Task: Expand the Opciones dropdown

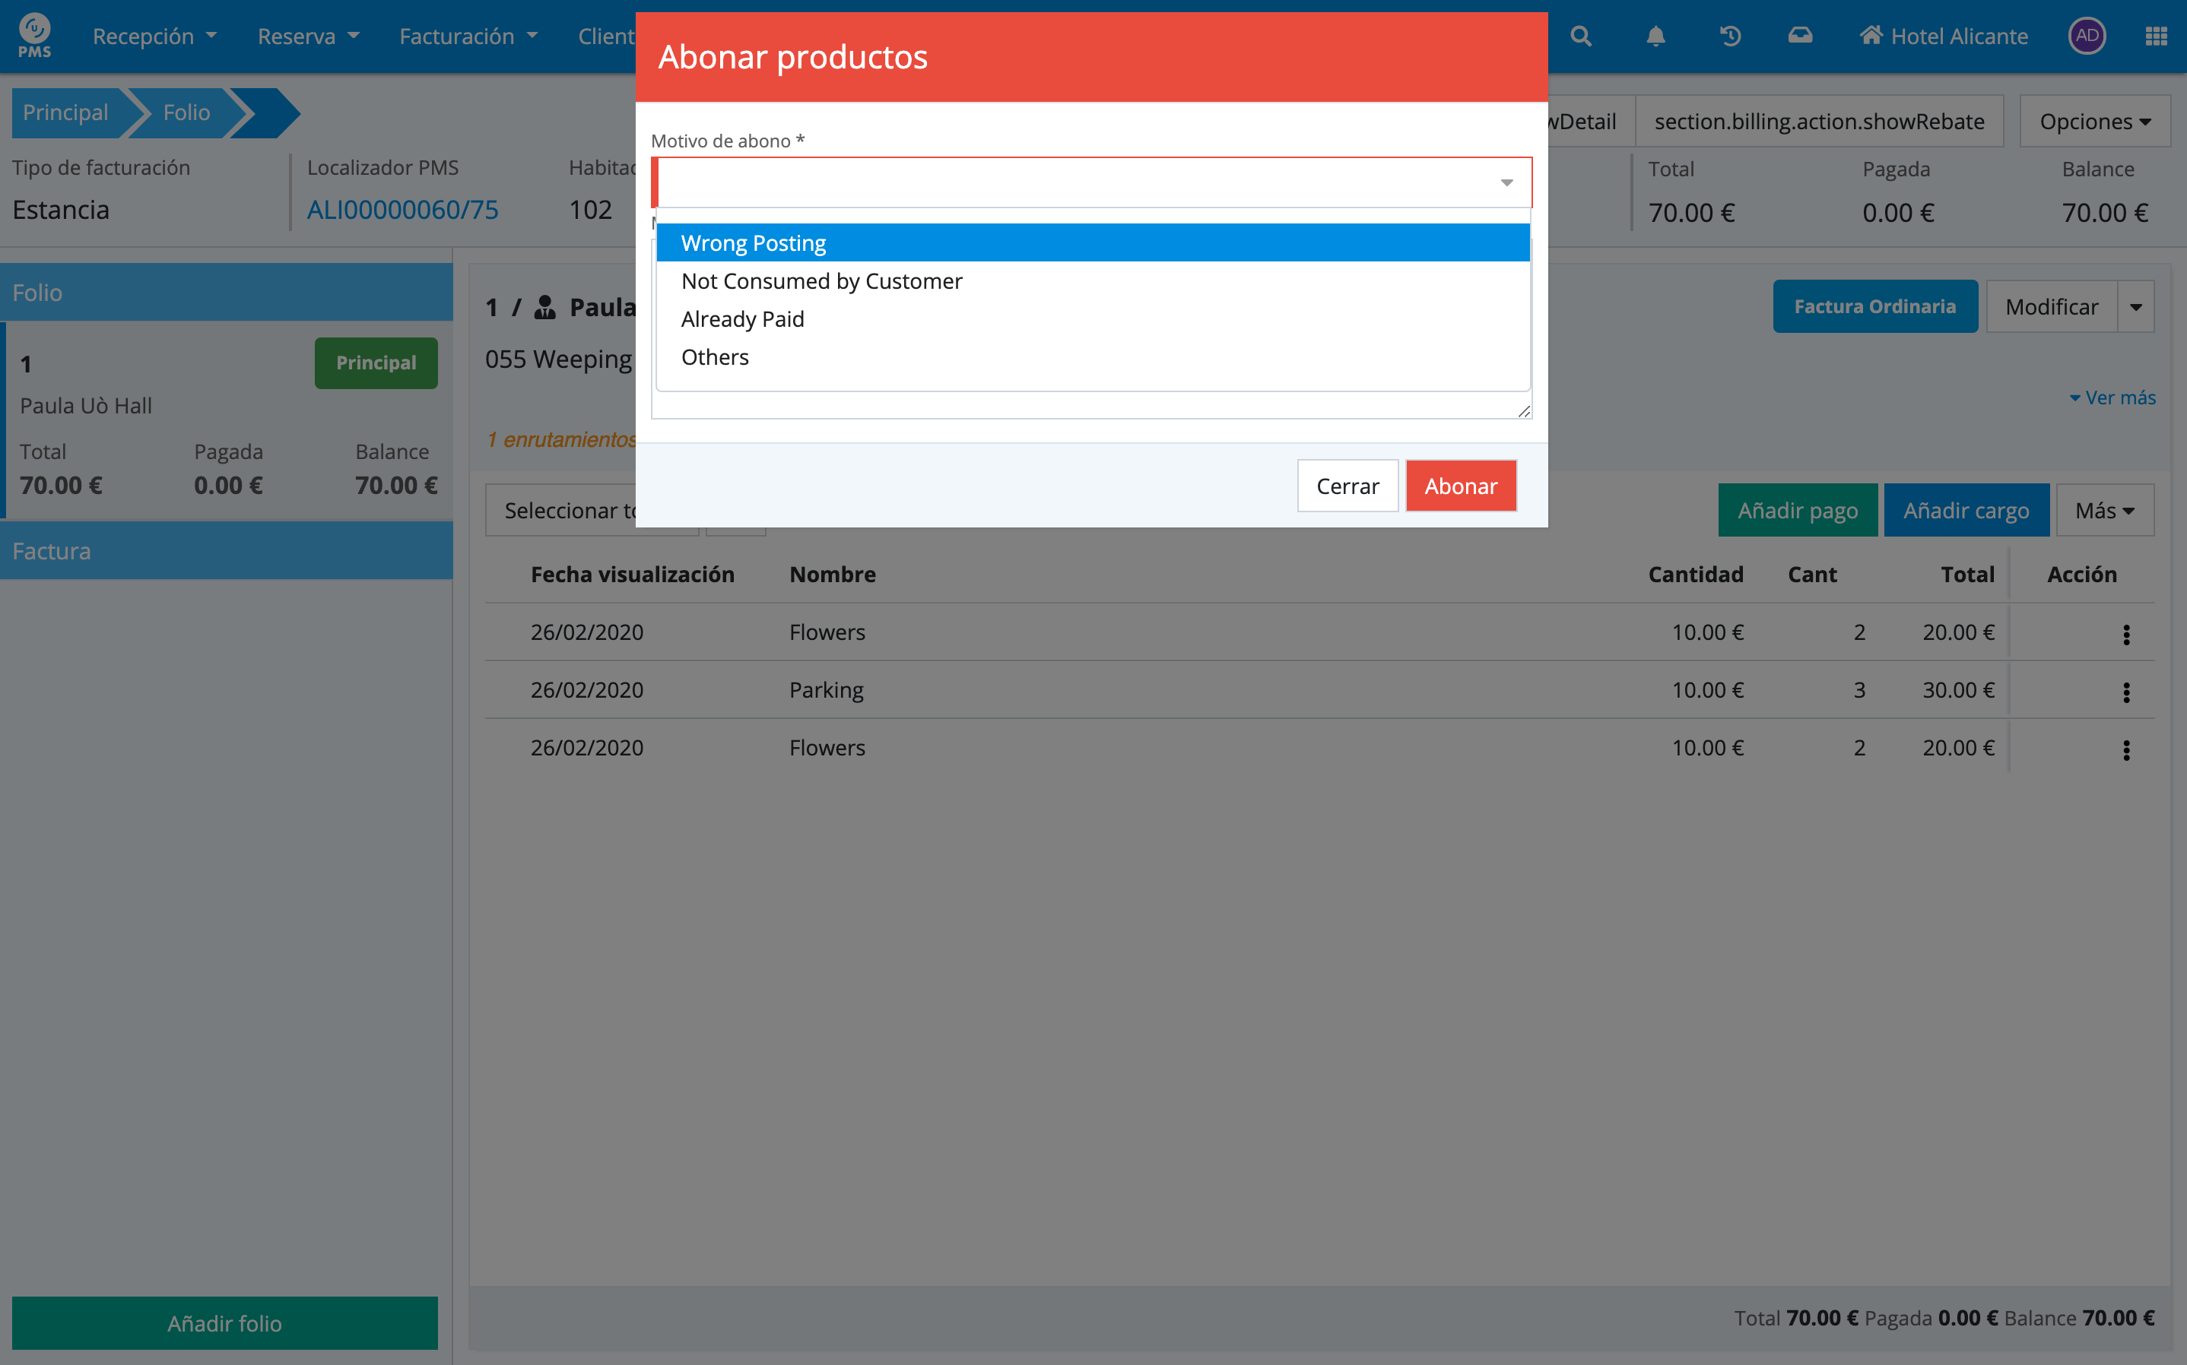Action: point(2094,122)
